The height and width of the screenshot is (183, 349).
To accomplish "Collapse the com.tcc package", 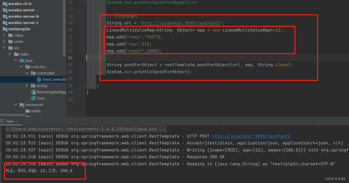I will coord(21,67).
